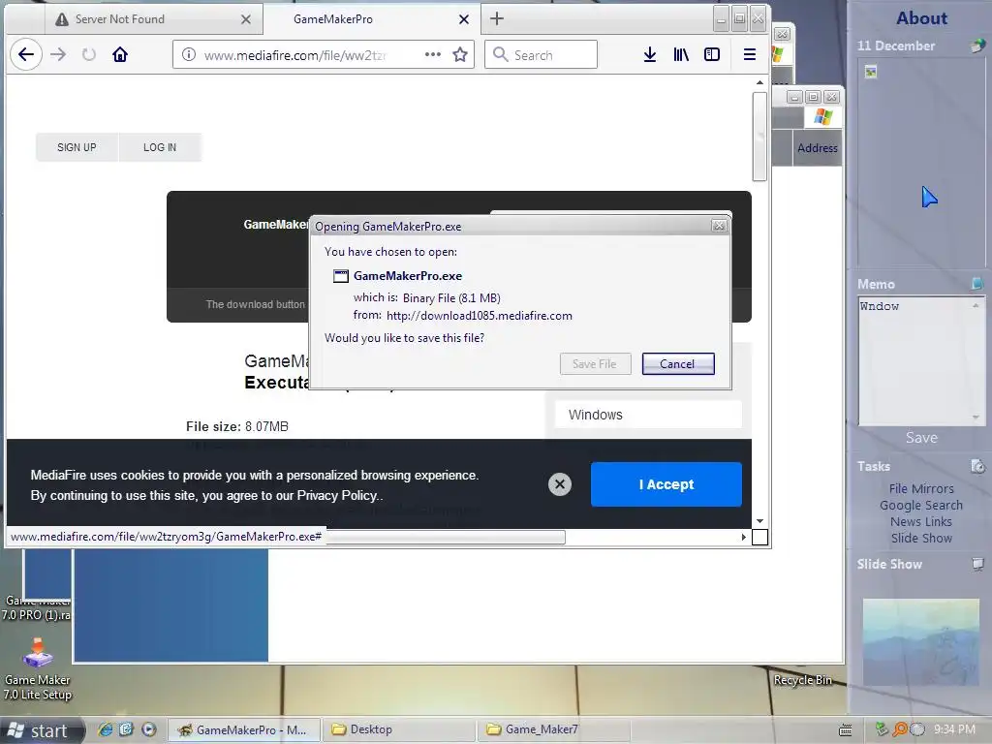Accept MediaFire cookies with I Accept
Screen dimensions: 992x744
(666, 484)
